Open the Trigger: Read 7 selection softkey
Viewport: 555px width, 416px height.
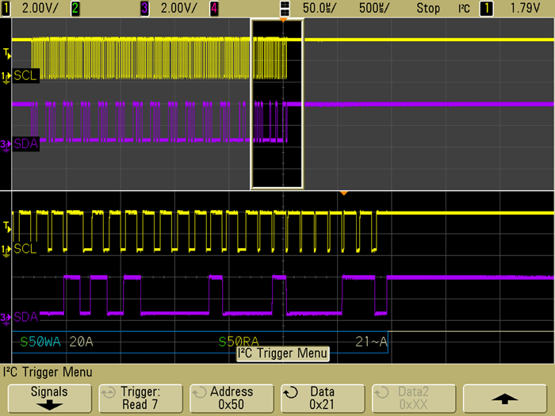[x=140, y=397]
